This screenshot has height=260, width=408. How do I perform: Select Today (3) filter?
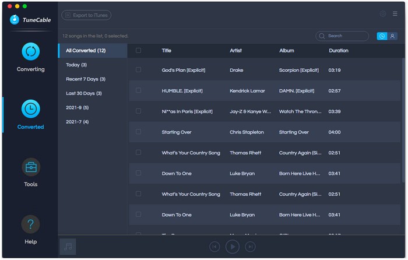click(76, 65)
